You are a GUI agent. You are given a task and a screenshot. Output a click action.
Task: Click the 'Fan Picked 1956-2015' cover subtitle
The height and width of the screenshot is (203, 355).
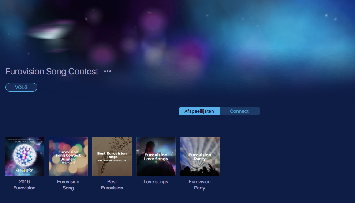[112, 161]
